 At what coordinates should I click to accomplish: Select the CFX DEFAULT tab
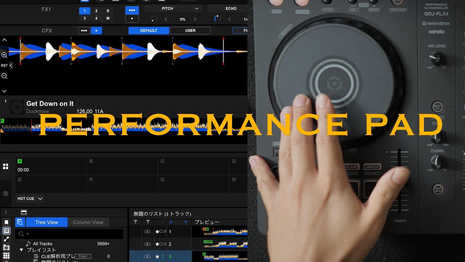click(x=149, y=31)
